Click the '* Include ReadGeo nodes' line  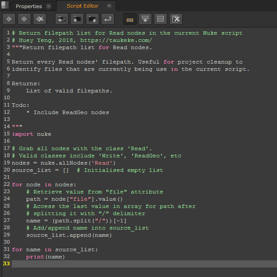click(68, 112)
